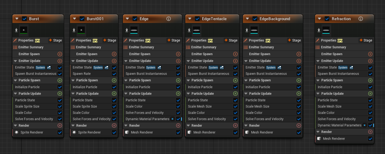The height and width of the screenshot is (154, 385).
Task: Select Solve Forces and Velocity in Burst
Action: pyautogui.click(x=34, y=119)
